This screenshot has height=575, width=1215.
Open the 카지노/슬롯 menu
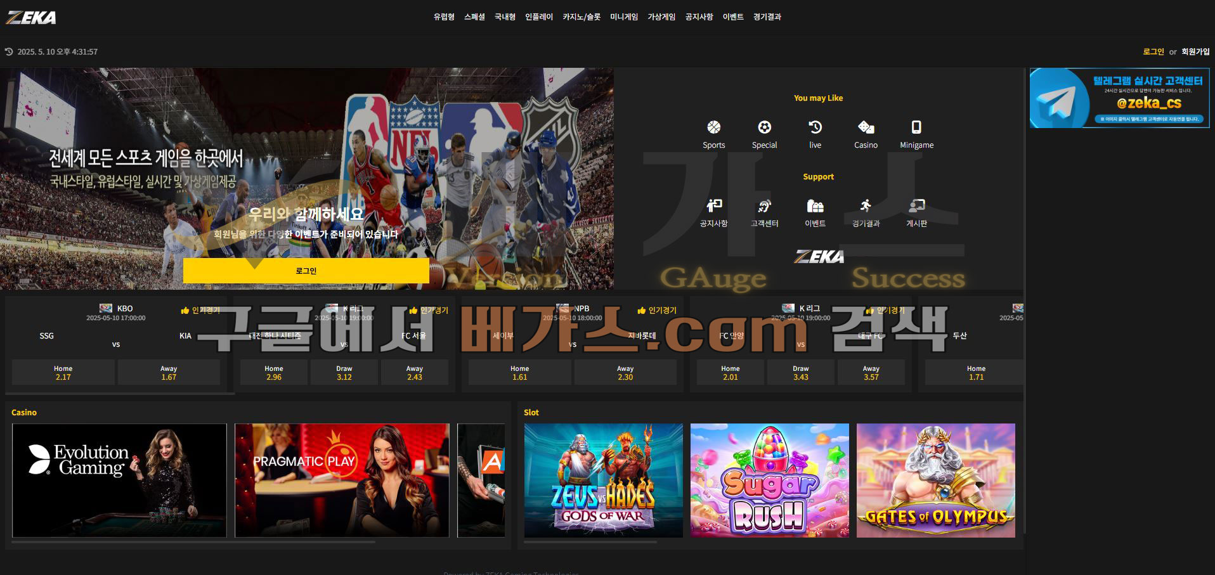(x=582, y=17)
